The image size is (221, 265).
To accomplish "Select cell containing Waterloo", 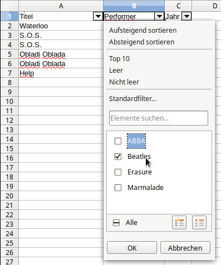I will (x=61, y=26).
